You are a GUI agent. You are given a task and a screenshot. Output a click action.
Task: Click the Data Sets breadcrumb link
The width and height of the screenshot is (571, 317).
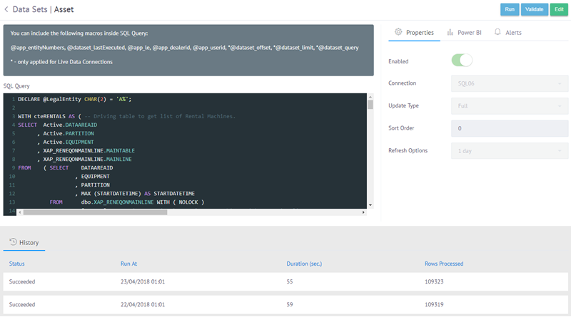(x=29, y=10)
